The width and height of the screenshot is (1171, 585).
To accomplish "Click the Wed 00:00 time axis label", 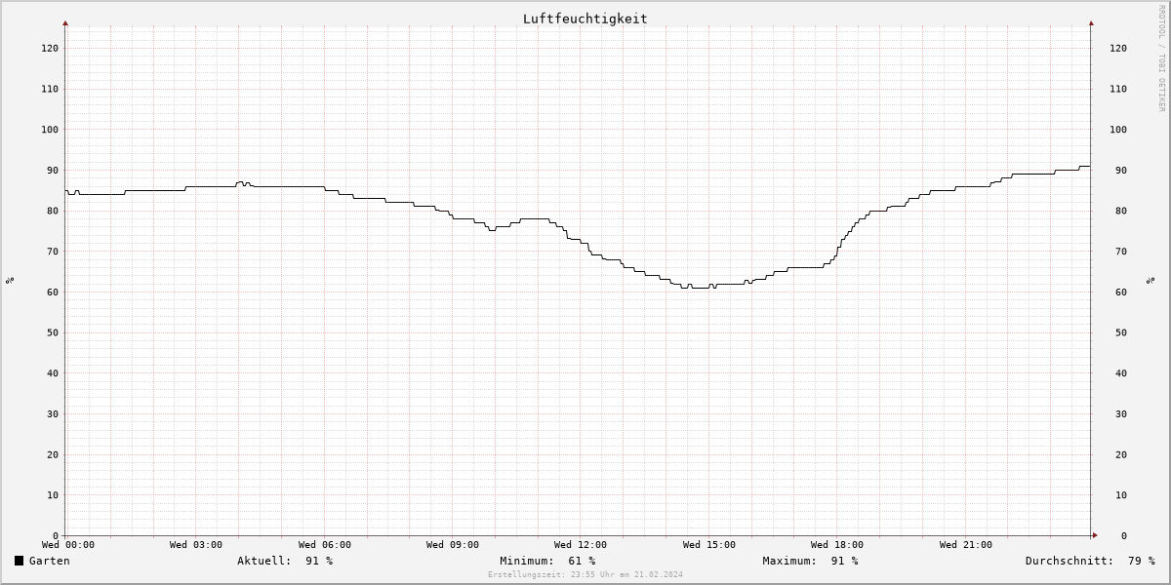I will [x=68, y=545].
